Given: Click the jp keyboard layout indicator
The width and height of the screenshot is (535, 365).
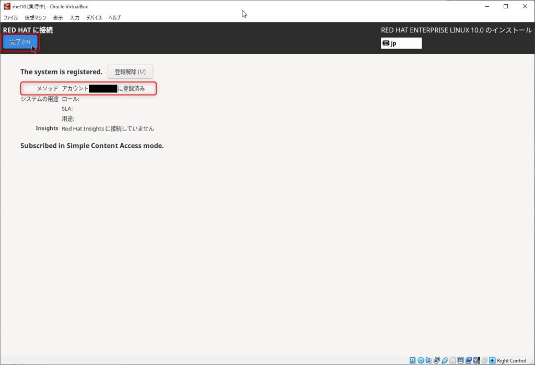Looking at the screenshot, I should 401,43.
